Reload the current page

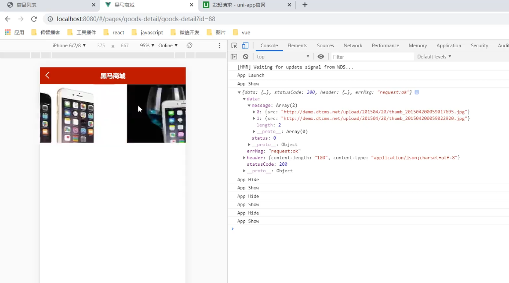pyautogui.click(x=34, y=19)
